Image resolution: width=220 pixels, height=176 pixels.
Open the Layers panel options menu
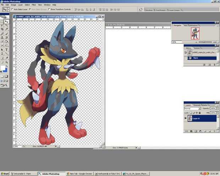coord(218,105)
